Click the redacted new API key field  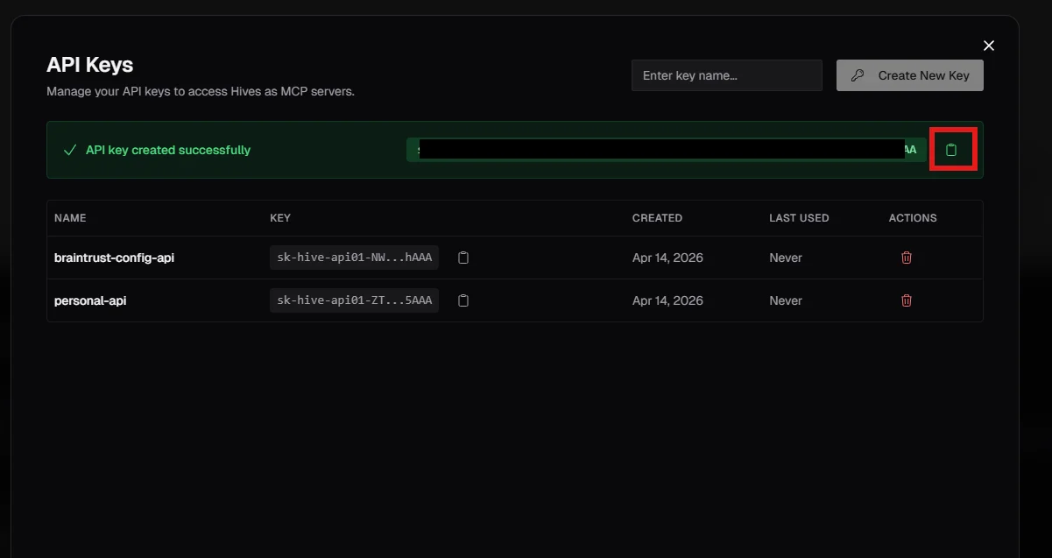coord(666,150)
